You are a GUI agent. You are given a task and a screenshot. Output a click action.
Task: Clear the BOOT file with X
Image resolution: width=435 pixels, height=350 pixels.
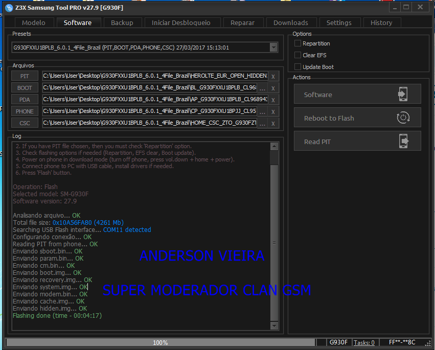(x=273, y=88)
